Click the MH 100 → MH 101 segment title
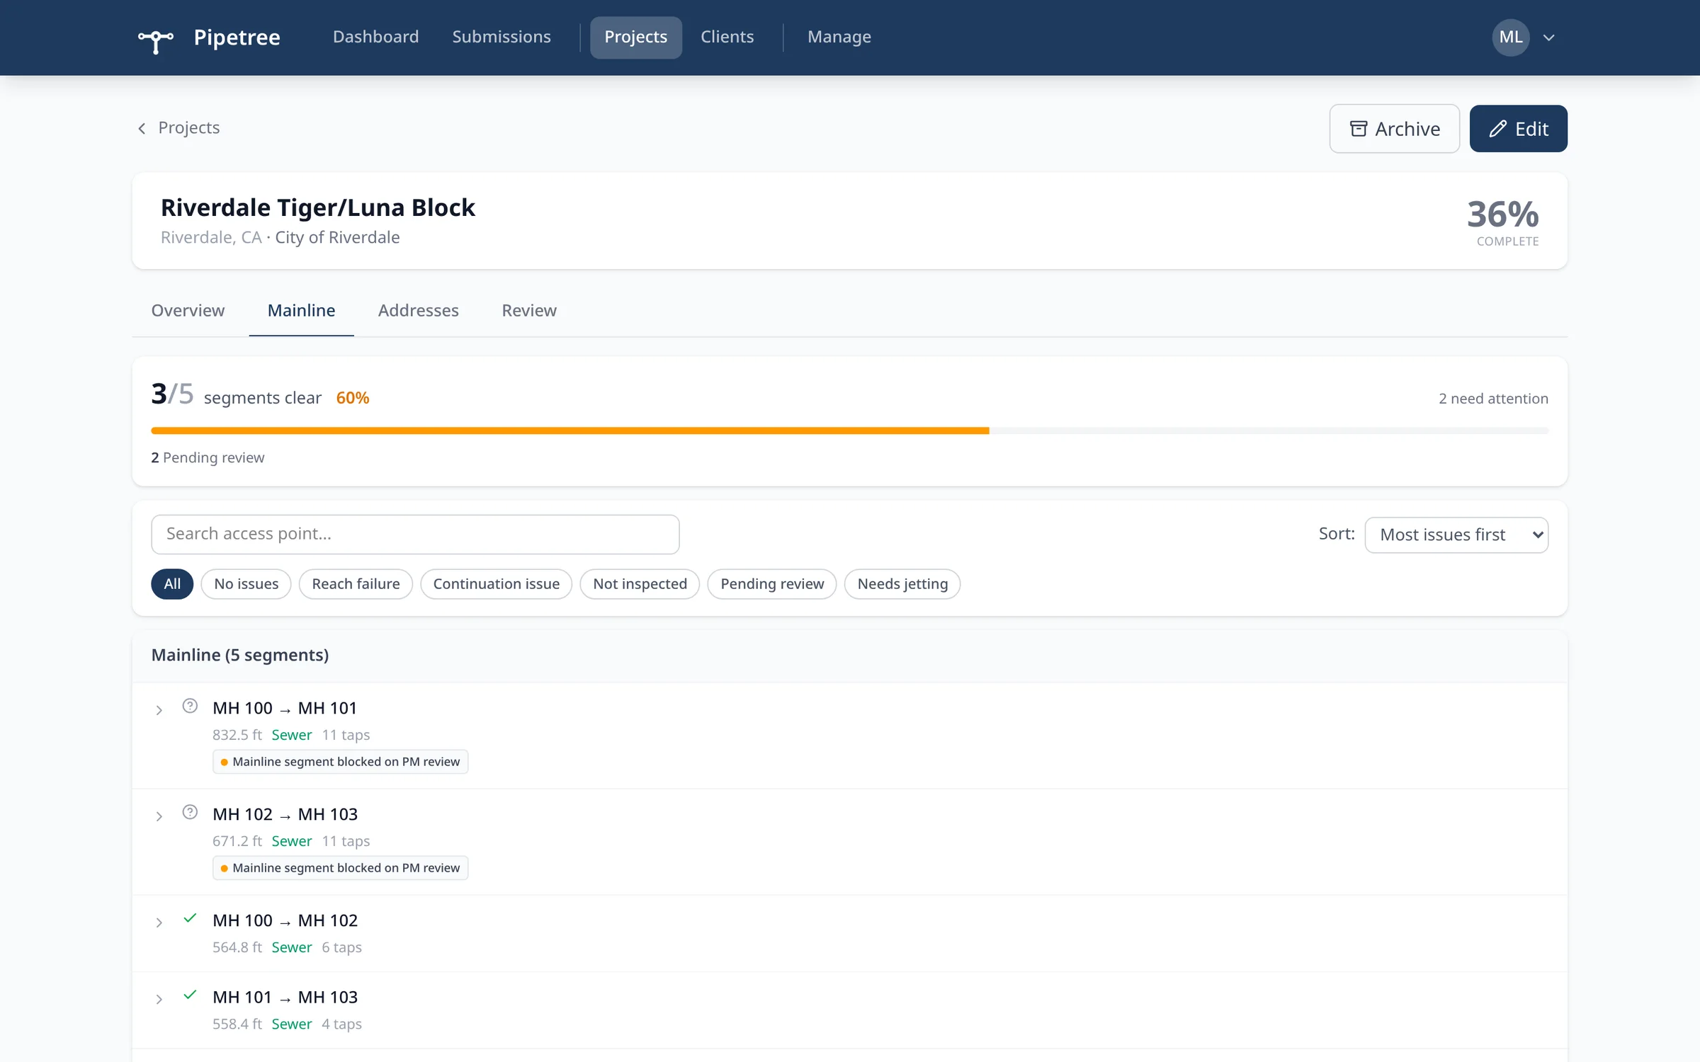 (285, 708)
